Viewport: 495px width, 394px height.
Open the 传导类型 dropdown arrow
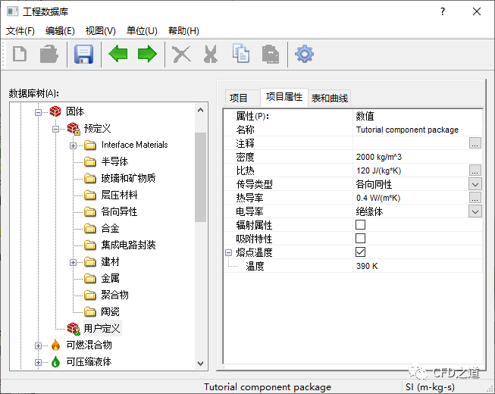click(x=475, y=184)
